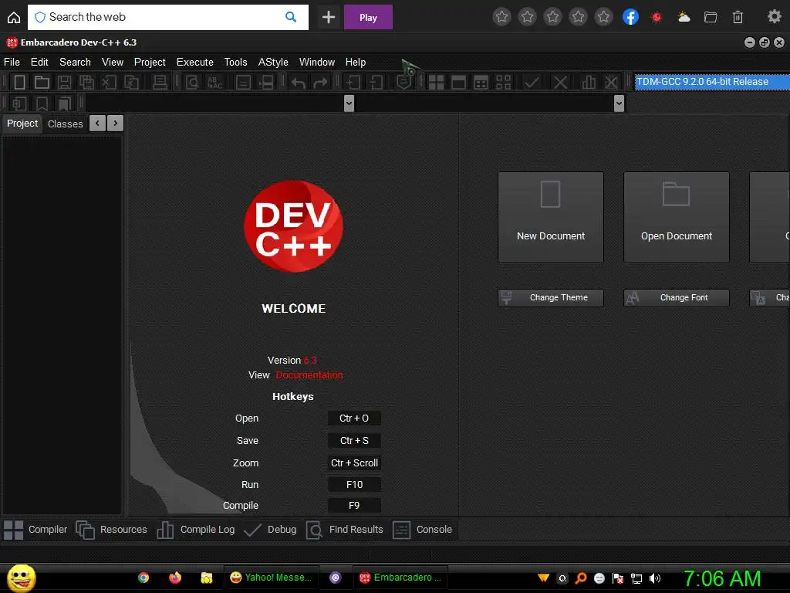Open the Search menu
Image resolution: width=790 pixels, height=593 pixels.
tap(75, 62)
